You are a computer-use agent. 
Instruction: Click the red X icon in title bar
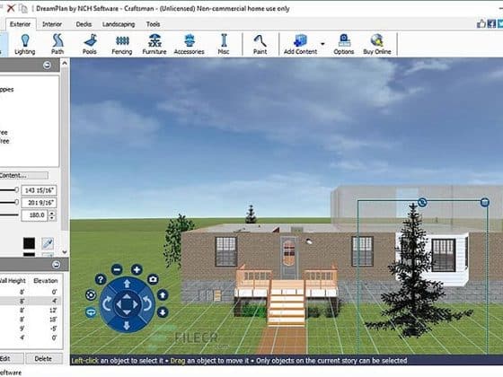(11, 8)
